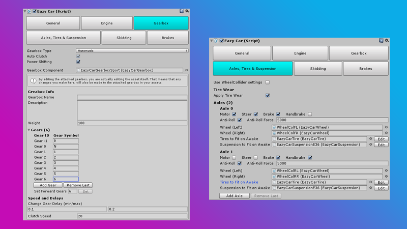Disable left Eazy Car script checkbox
This screenshot has height=229, width=407.
[35, 11]
